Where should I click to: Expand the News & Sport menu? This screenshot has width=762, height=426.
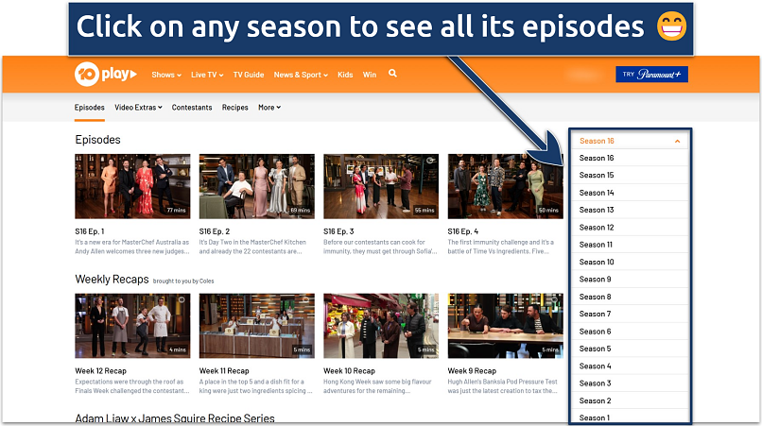click(x=301, y=75)
